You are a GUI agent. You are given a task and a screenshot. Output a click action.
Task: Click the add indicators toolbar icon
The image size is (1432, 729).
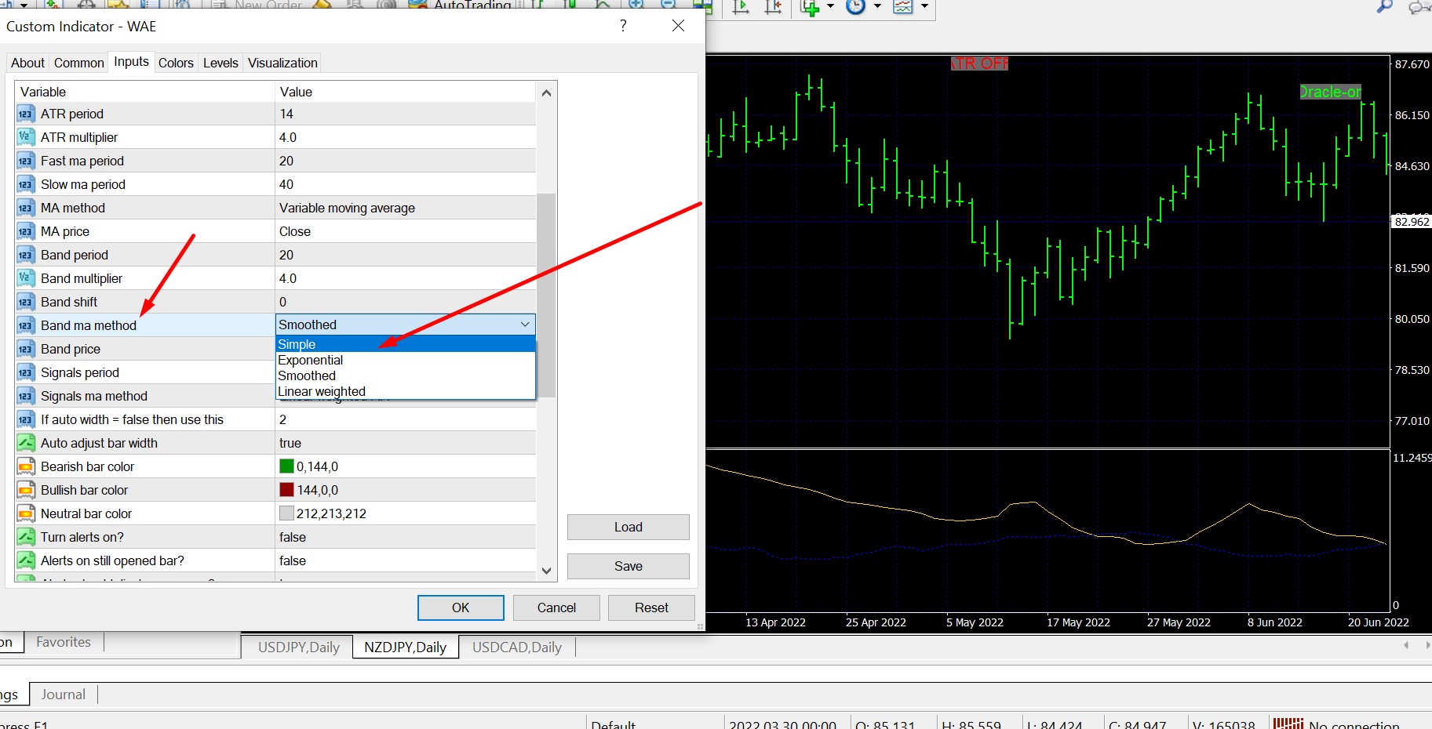[x=810, y=7]
